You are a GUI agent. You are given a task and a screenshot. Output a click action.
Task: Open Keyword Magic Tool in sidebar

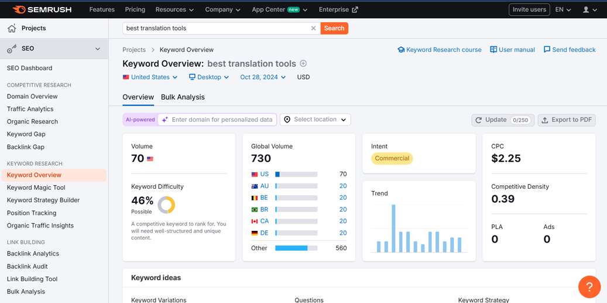36,188
